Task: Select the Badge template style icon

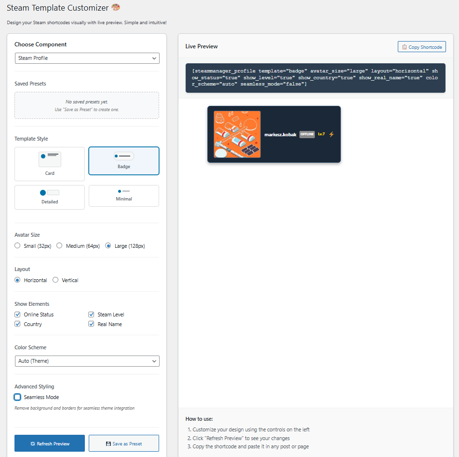Action: click(124, 157)
